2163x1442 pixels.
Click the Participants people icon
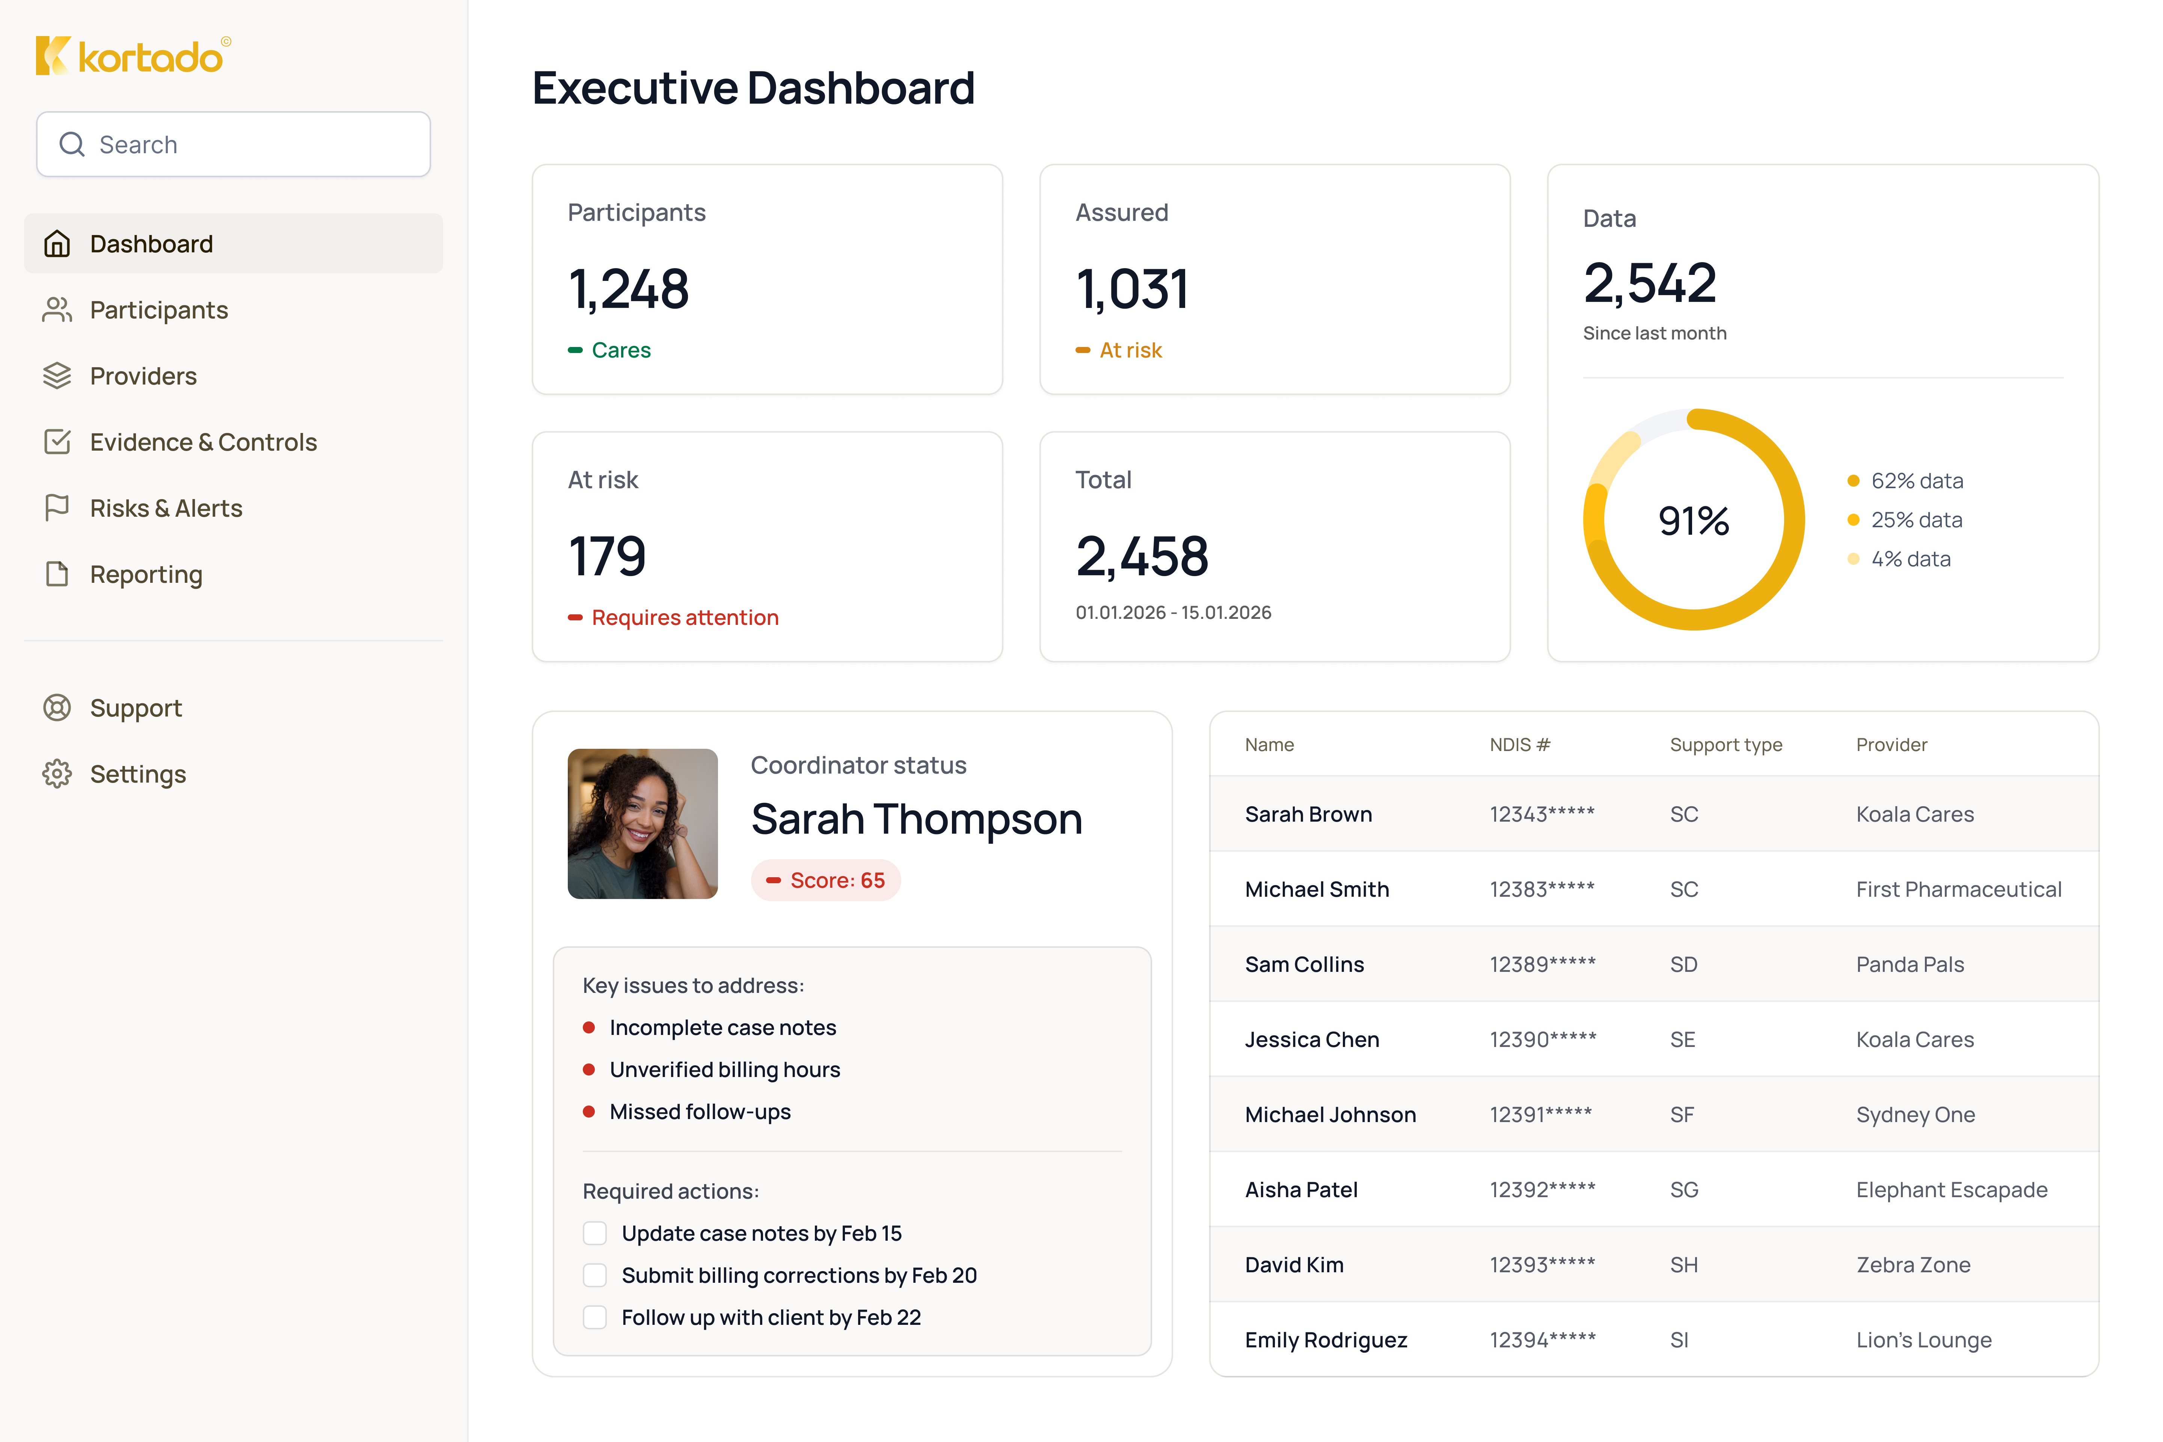57,310
